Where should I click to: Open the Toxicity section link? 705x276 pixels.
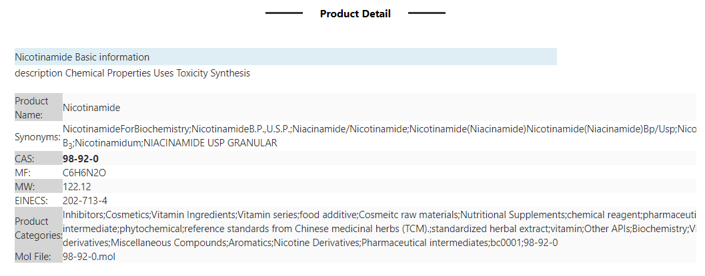(192, 73)
